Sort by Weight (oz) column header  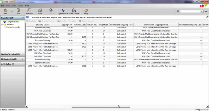(104, 25)
